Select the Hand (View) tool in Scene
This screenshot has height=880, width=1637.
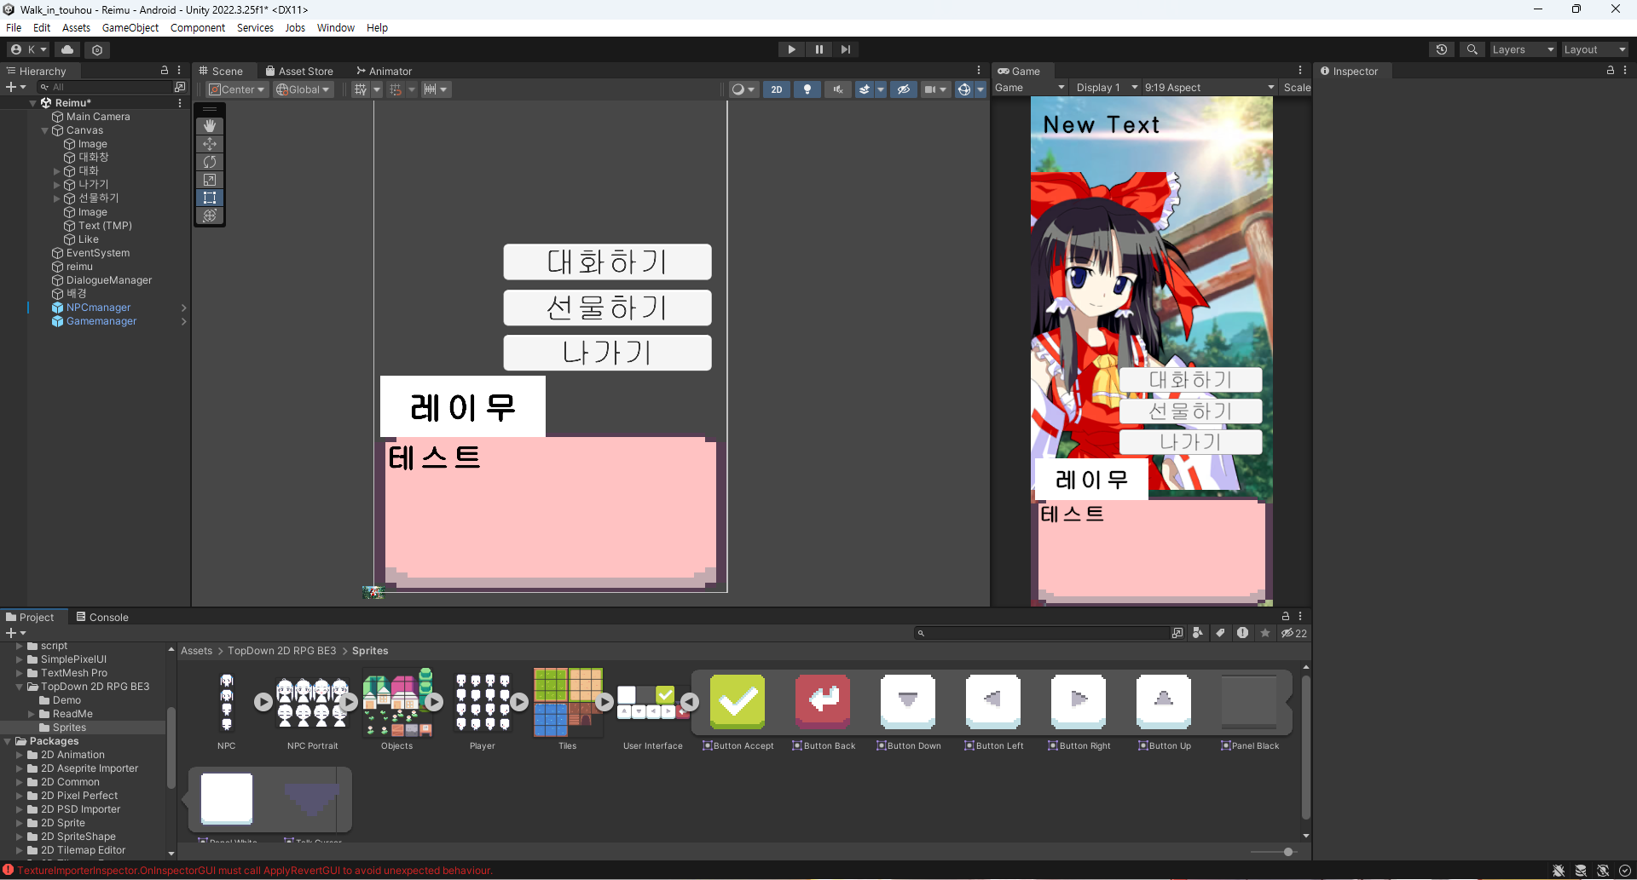(210, 125)
